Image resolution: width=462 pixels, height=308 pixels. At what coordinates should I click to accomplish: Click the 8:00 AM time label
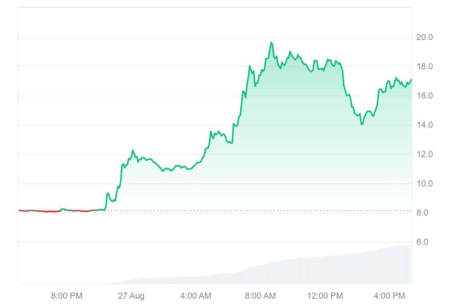(x=260, y=296)
